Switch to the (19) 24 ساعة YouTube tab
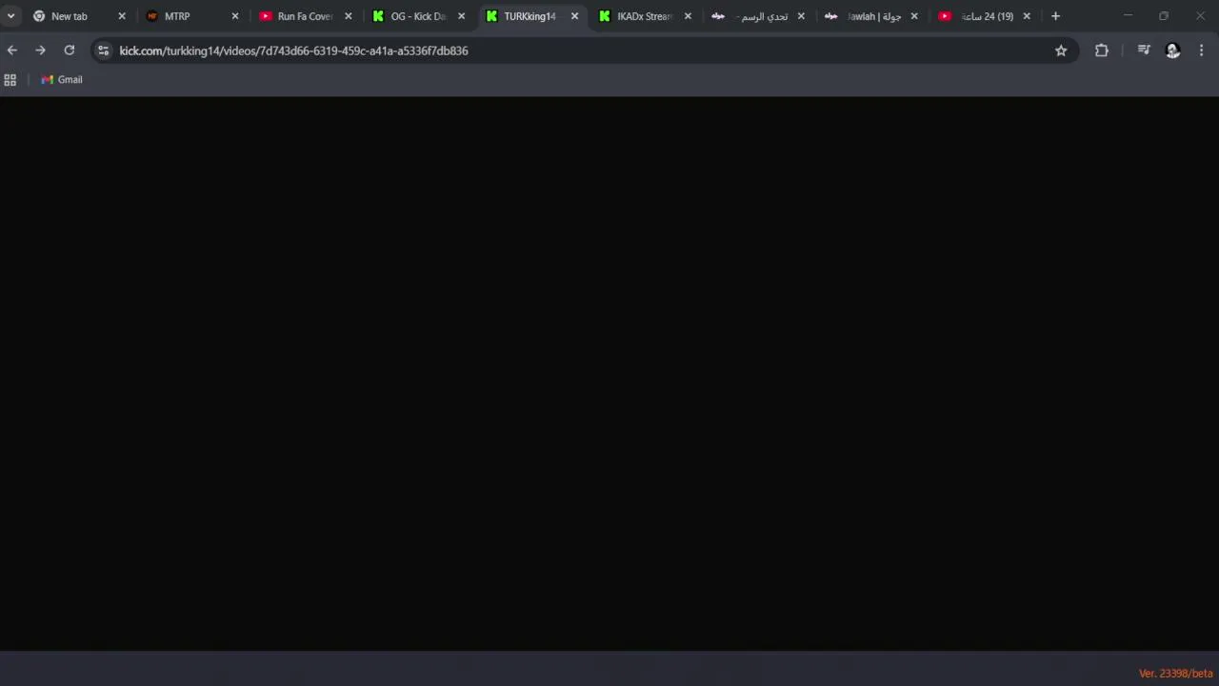The height and width of the screenshot is (686, 1219). (x=986, y=16)
